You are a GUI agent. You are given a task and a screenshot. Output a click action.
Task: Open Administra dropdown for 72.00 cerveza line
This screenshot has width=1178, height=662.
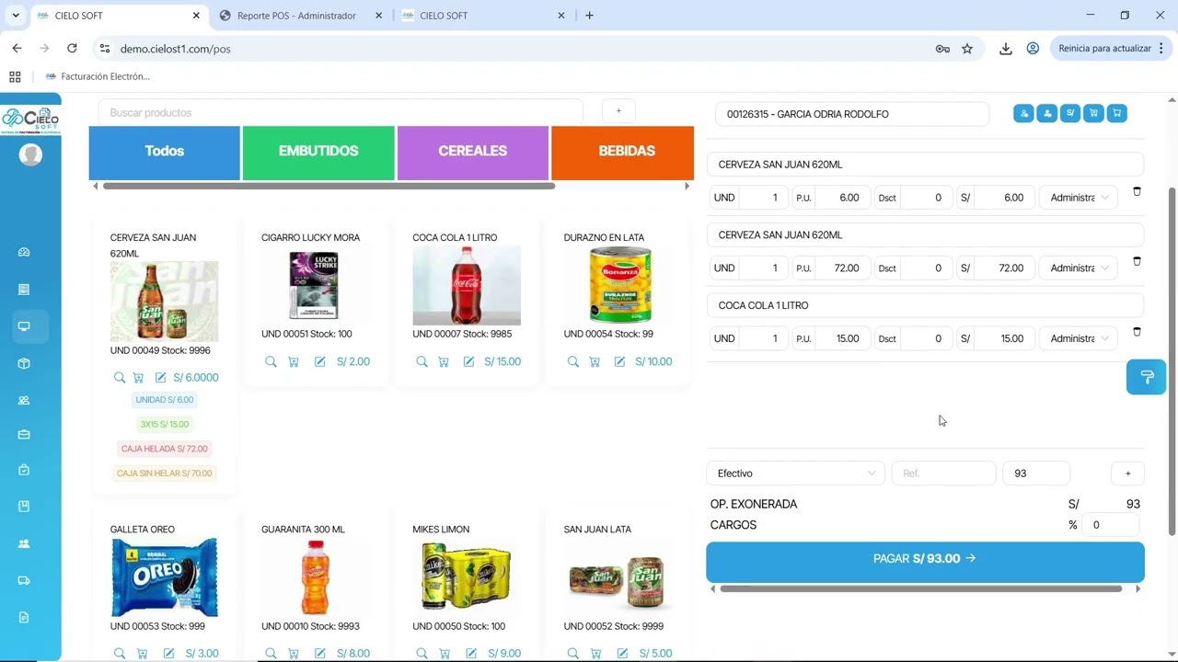[x=1078, y=268]
